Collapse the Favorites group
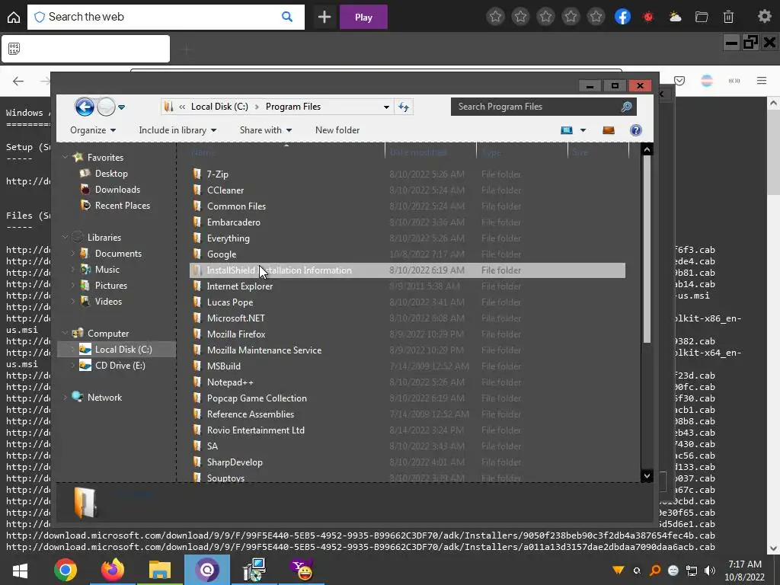This screenshot has width=780, height=585. coord(66,157)
